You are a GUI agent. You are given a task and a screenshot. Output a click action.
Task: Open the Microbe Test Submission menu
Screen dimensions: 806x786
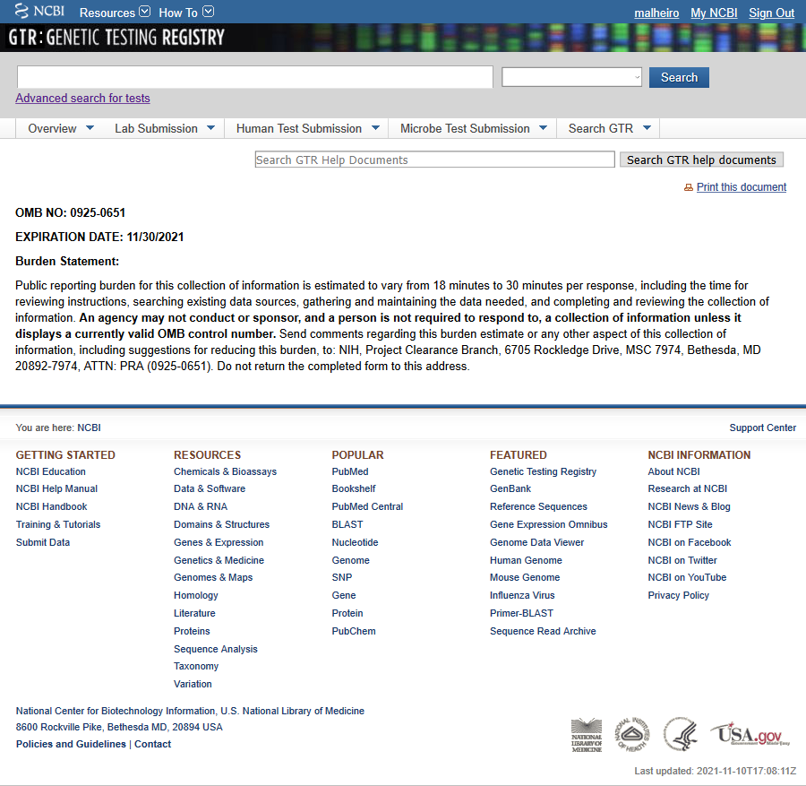tap(465, 128)
